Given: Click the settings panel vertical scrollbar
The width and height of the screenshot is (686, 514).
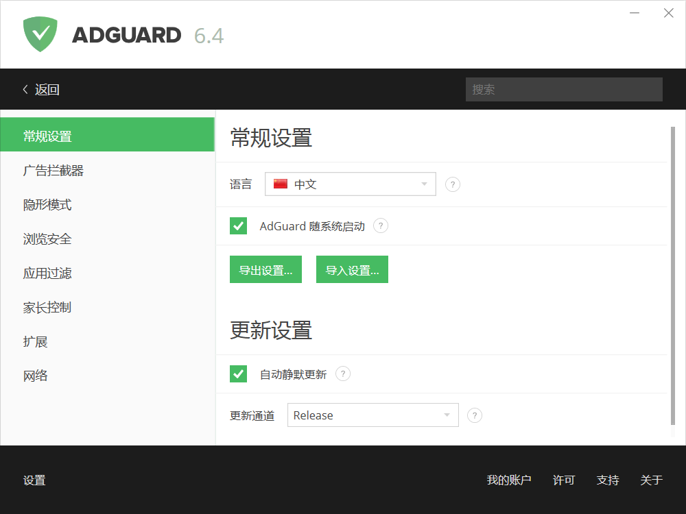Looking at the screenshot, I should (x=673, y=276).
